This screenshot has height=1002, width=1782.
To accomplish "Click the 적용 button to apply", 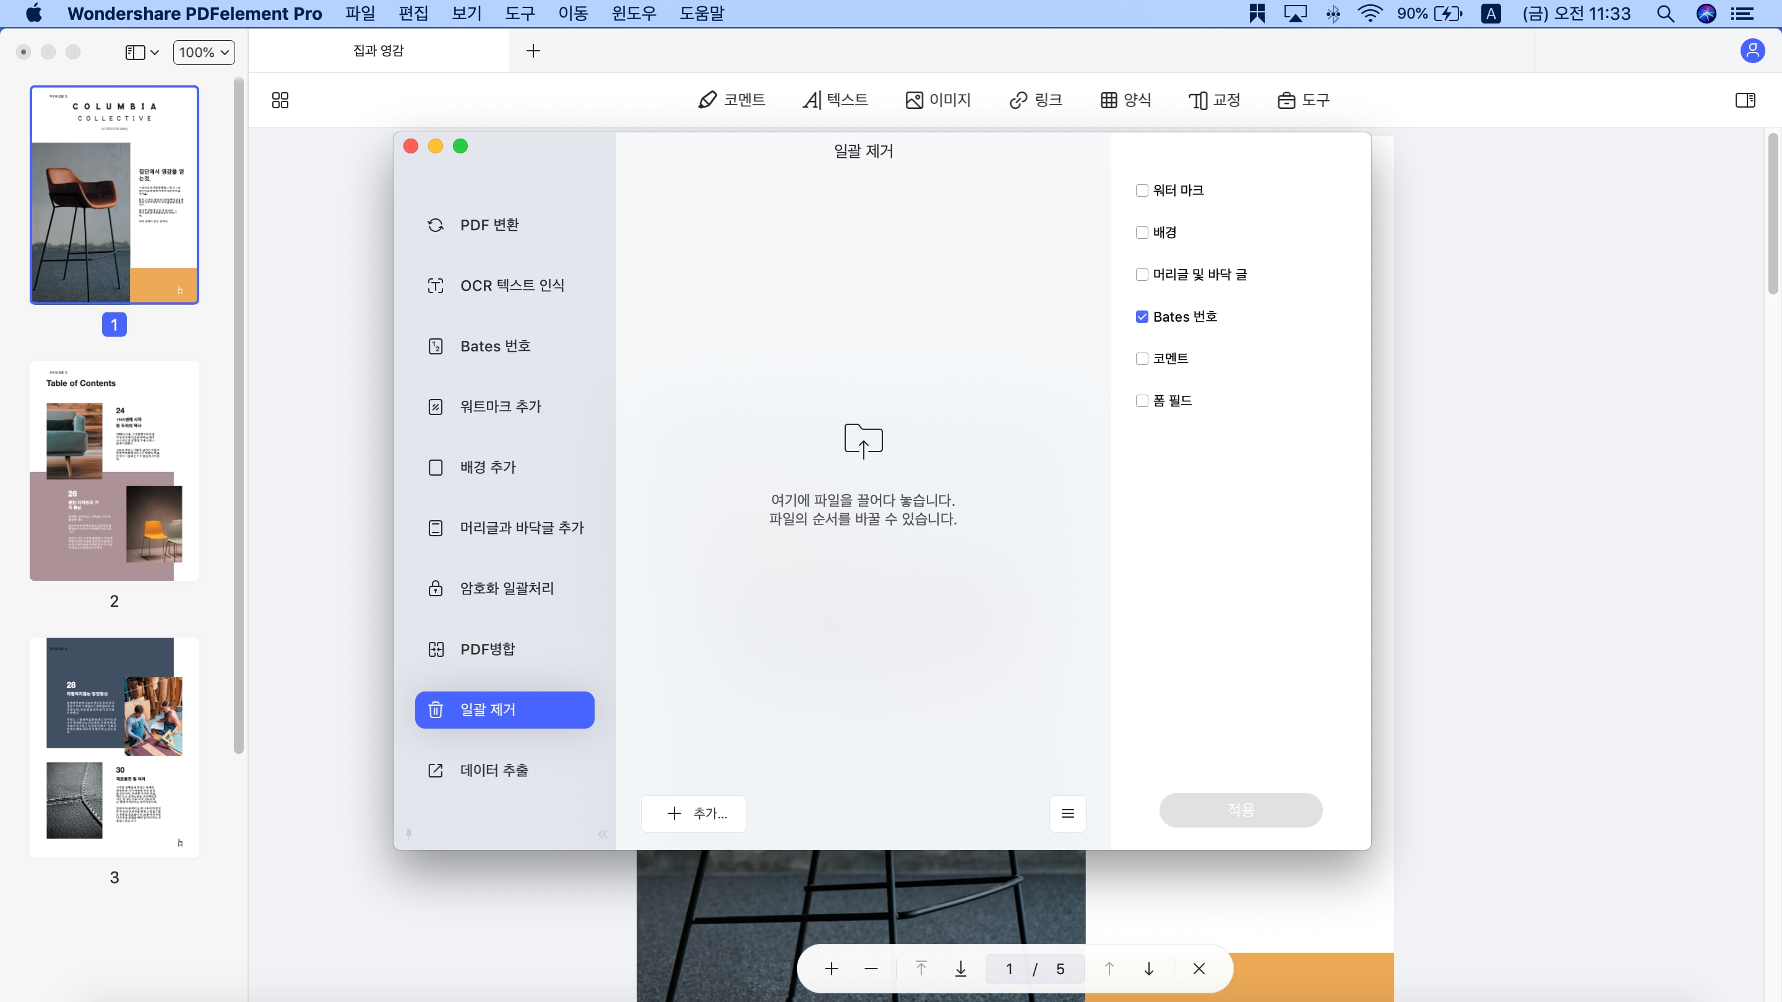I will [x=1240, y=810].
